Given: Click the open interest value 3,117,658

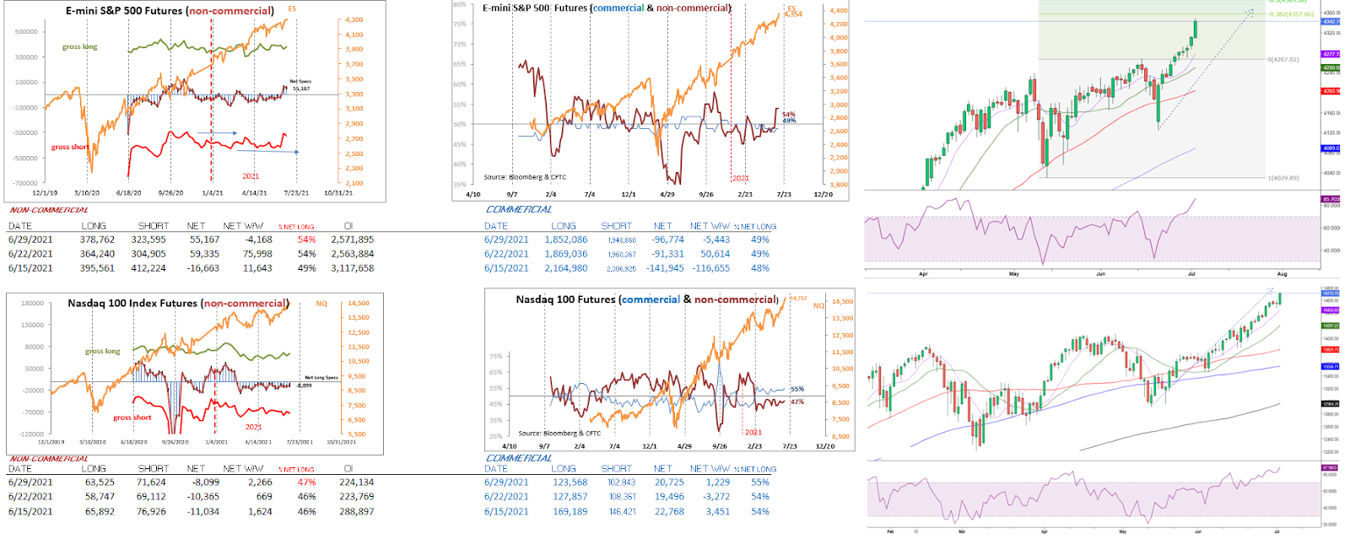Looking at the screenshot, I should [353, 268].
